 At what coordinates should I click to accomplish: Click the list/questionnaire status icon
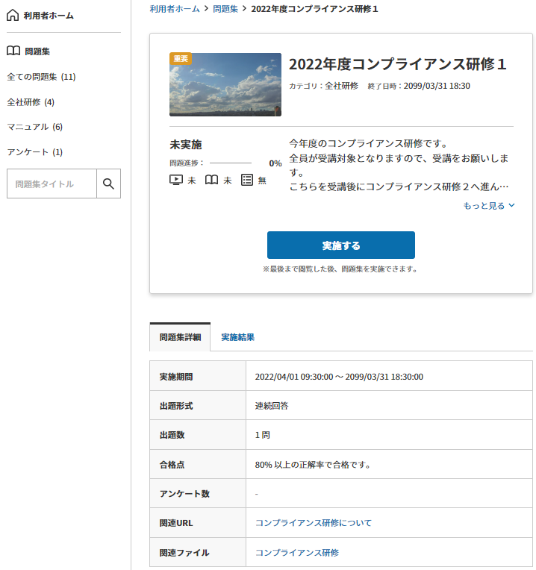(x=247, y=180)
